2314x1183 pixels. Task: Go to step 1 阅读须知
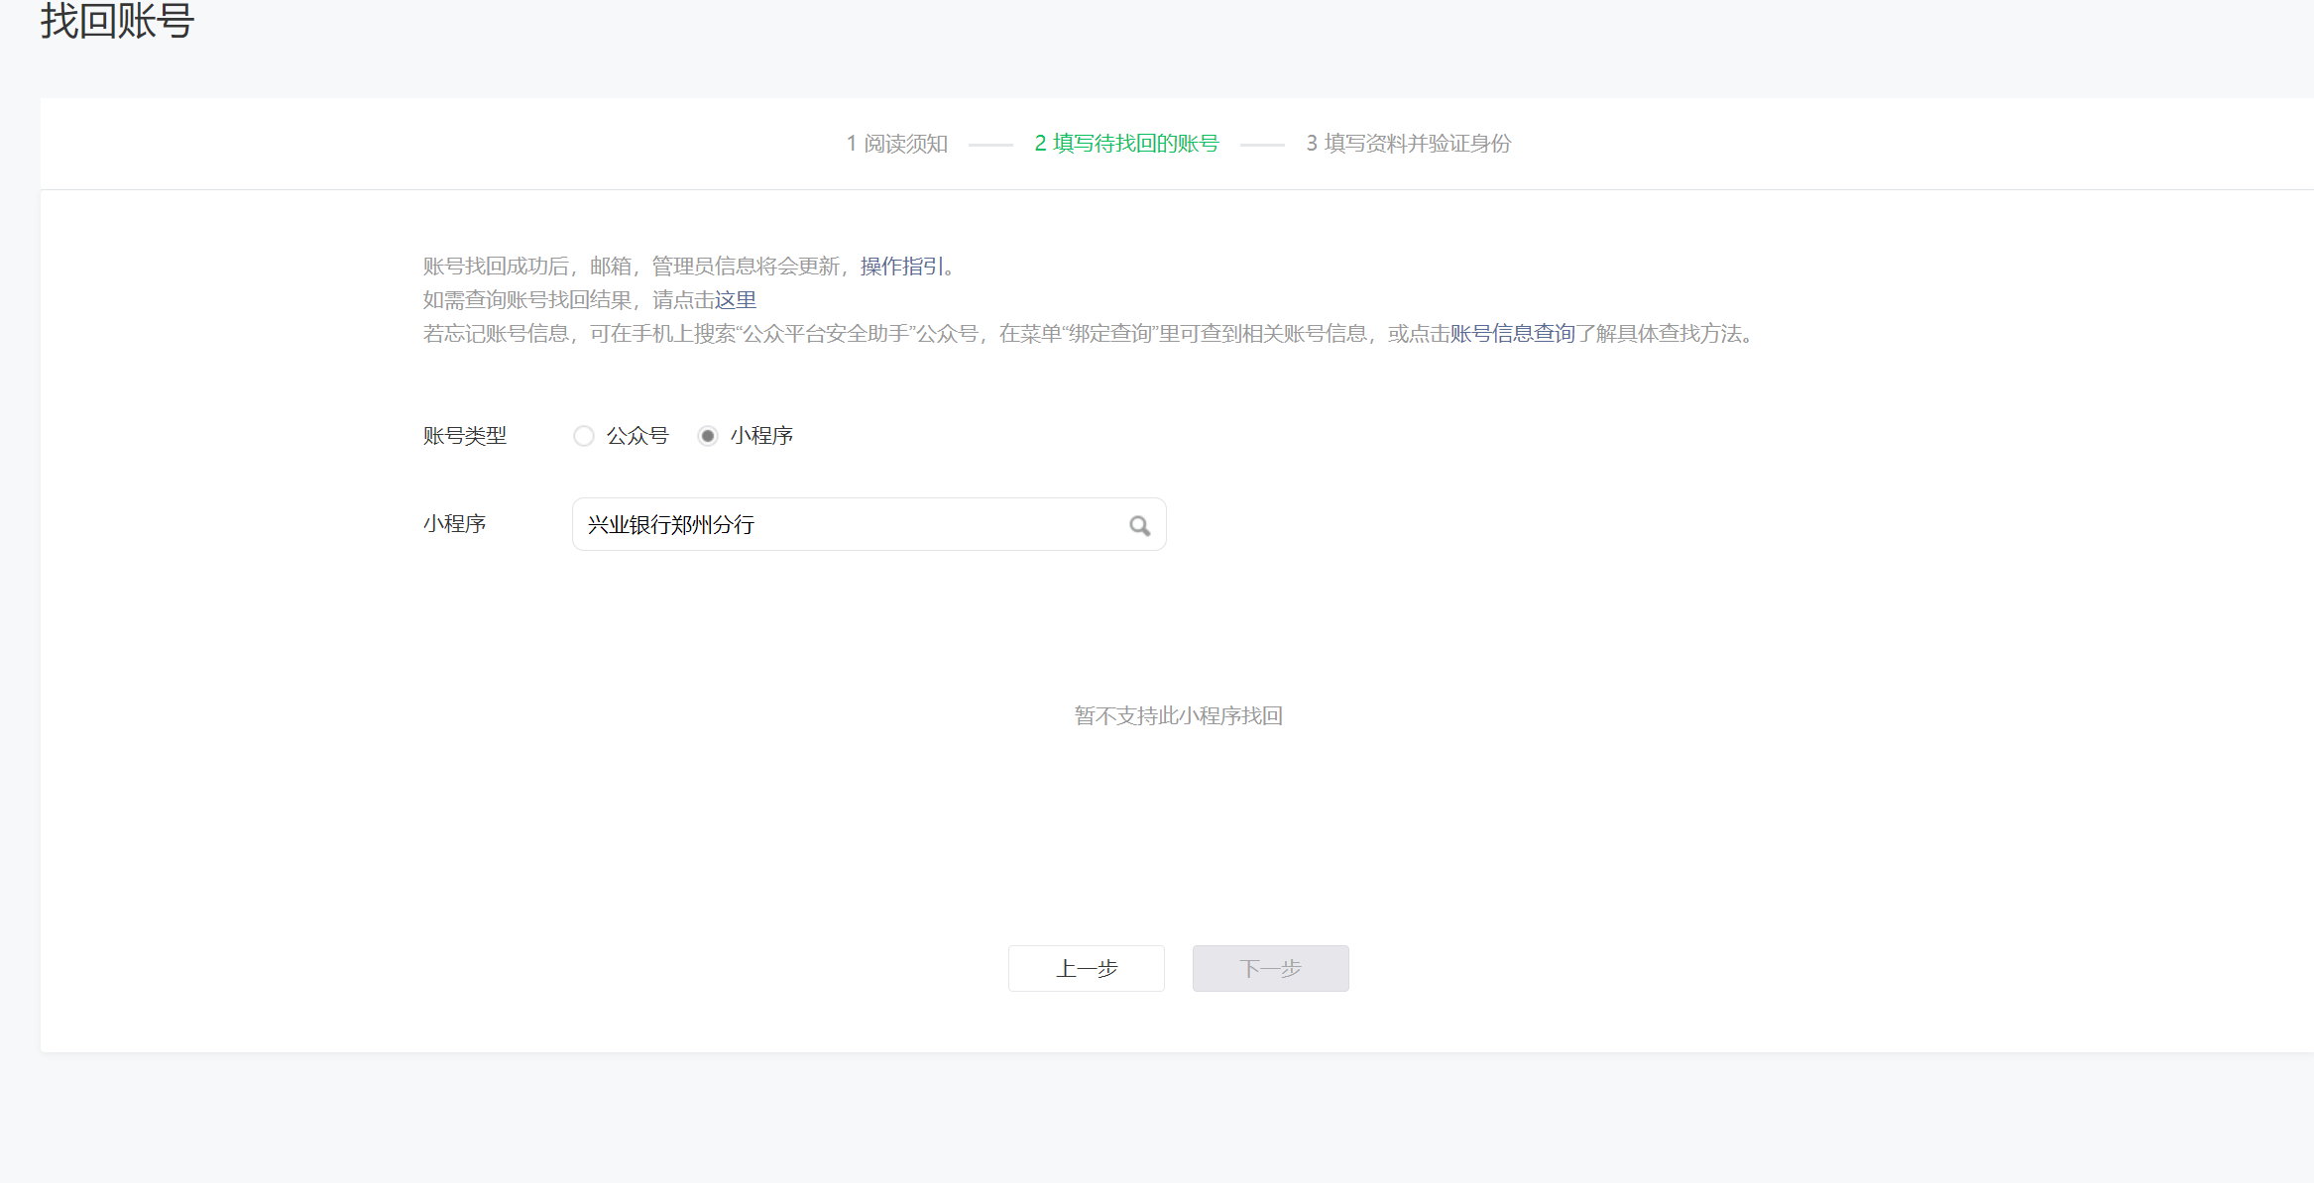coord(897,144)
